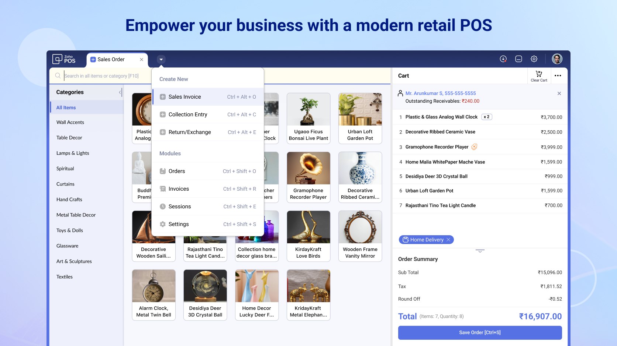Image resolution: width=617 pixels, height=346 pixels.
Task: Add Ugaoo Ficus Bonsai Live Plant item
Action: [x=308, y=118]
